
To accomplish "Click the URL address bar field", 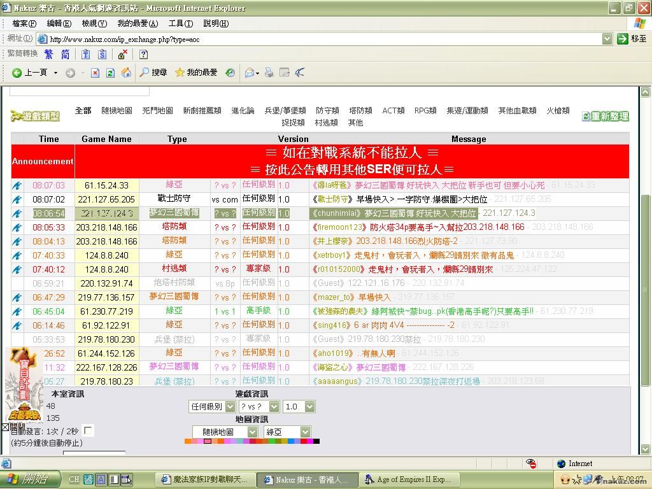I will coord(318,39).
